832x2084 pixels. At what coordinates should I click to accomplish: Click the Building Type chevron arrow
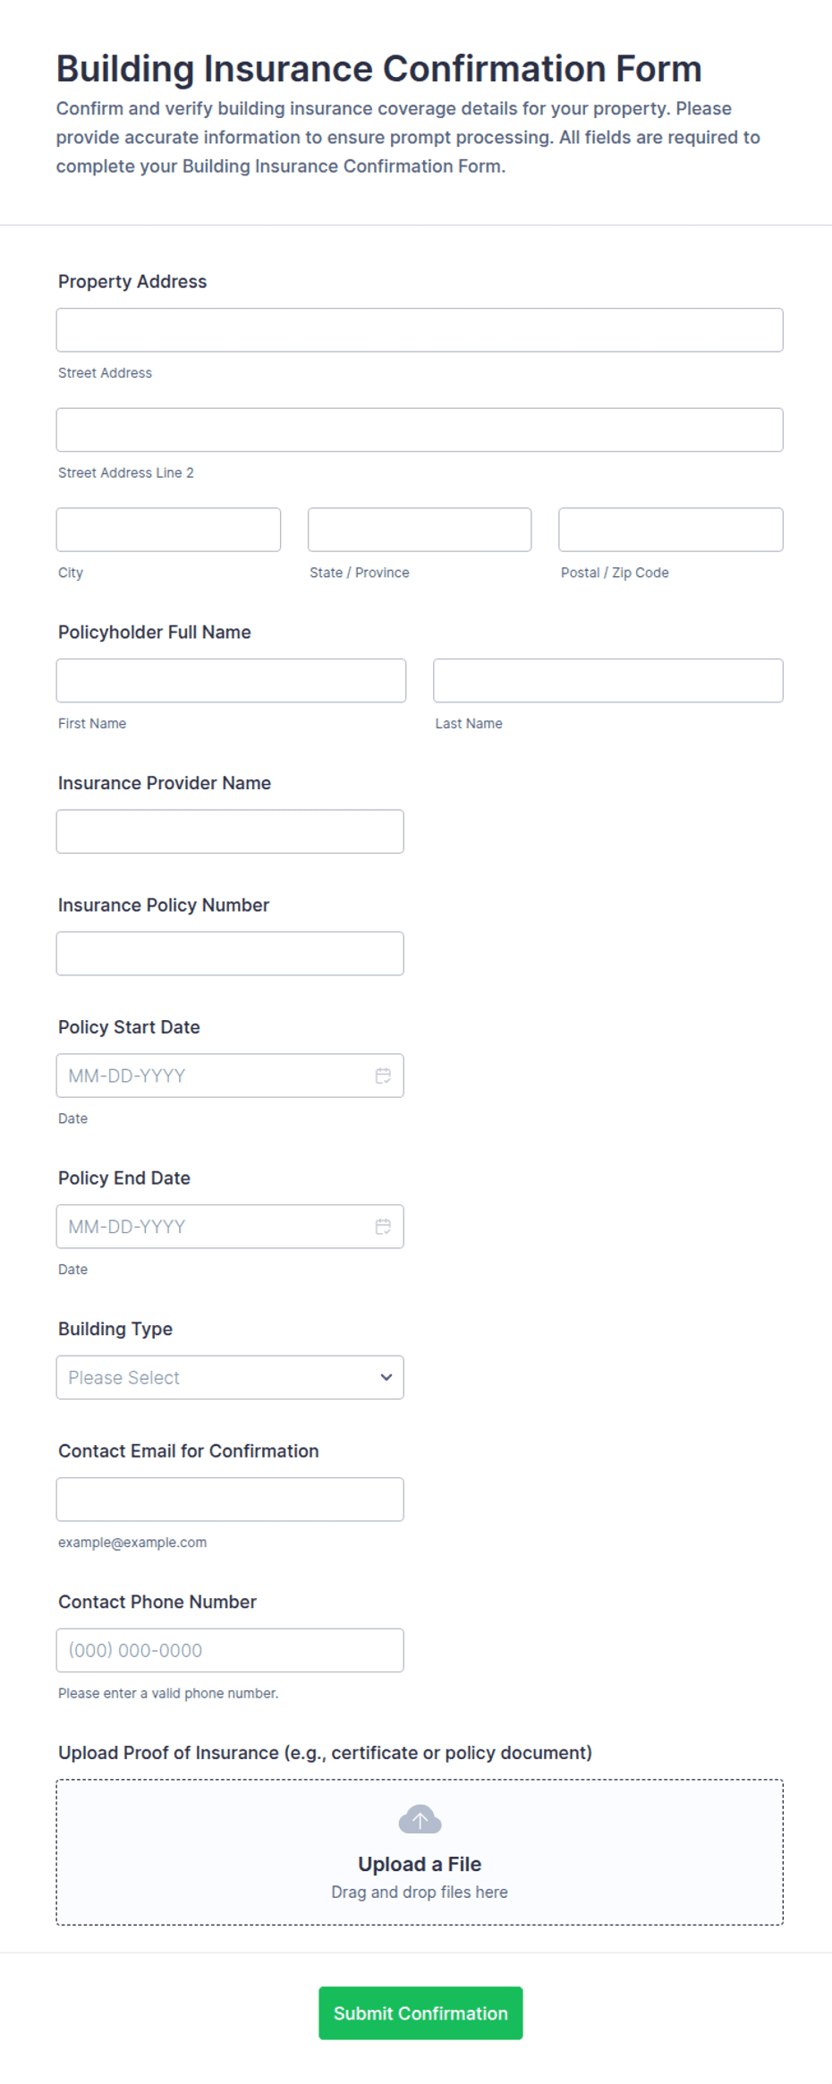point(386,1377)
